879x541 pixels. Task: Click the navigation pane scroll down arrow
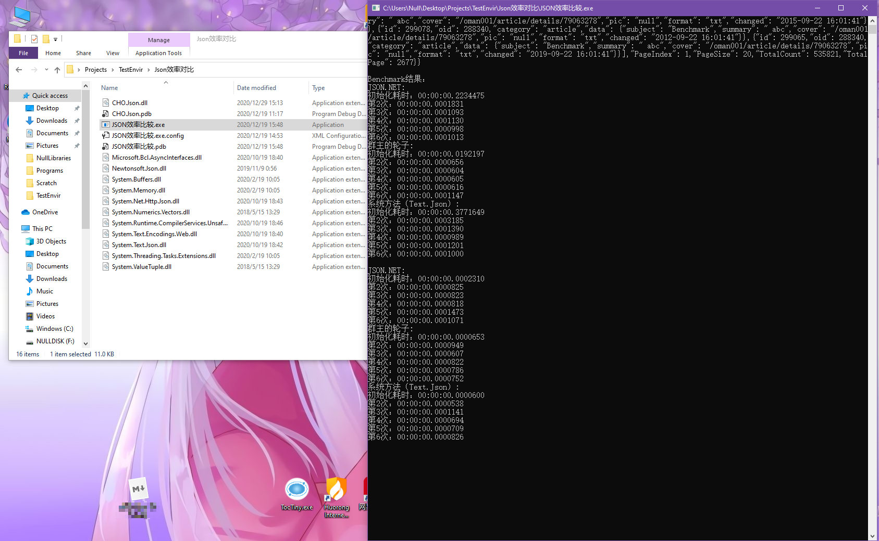[x=86, y=344]
